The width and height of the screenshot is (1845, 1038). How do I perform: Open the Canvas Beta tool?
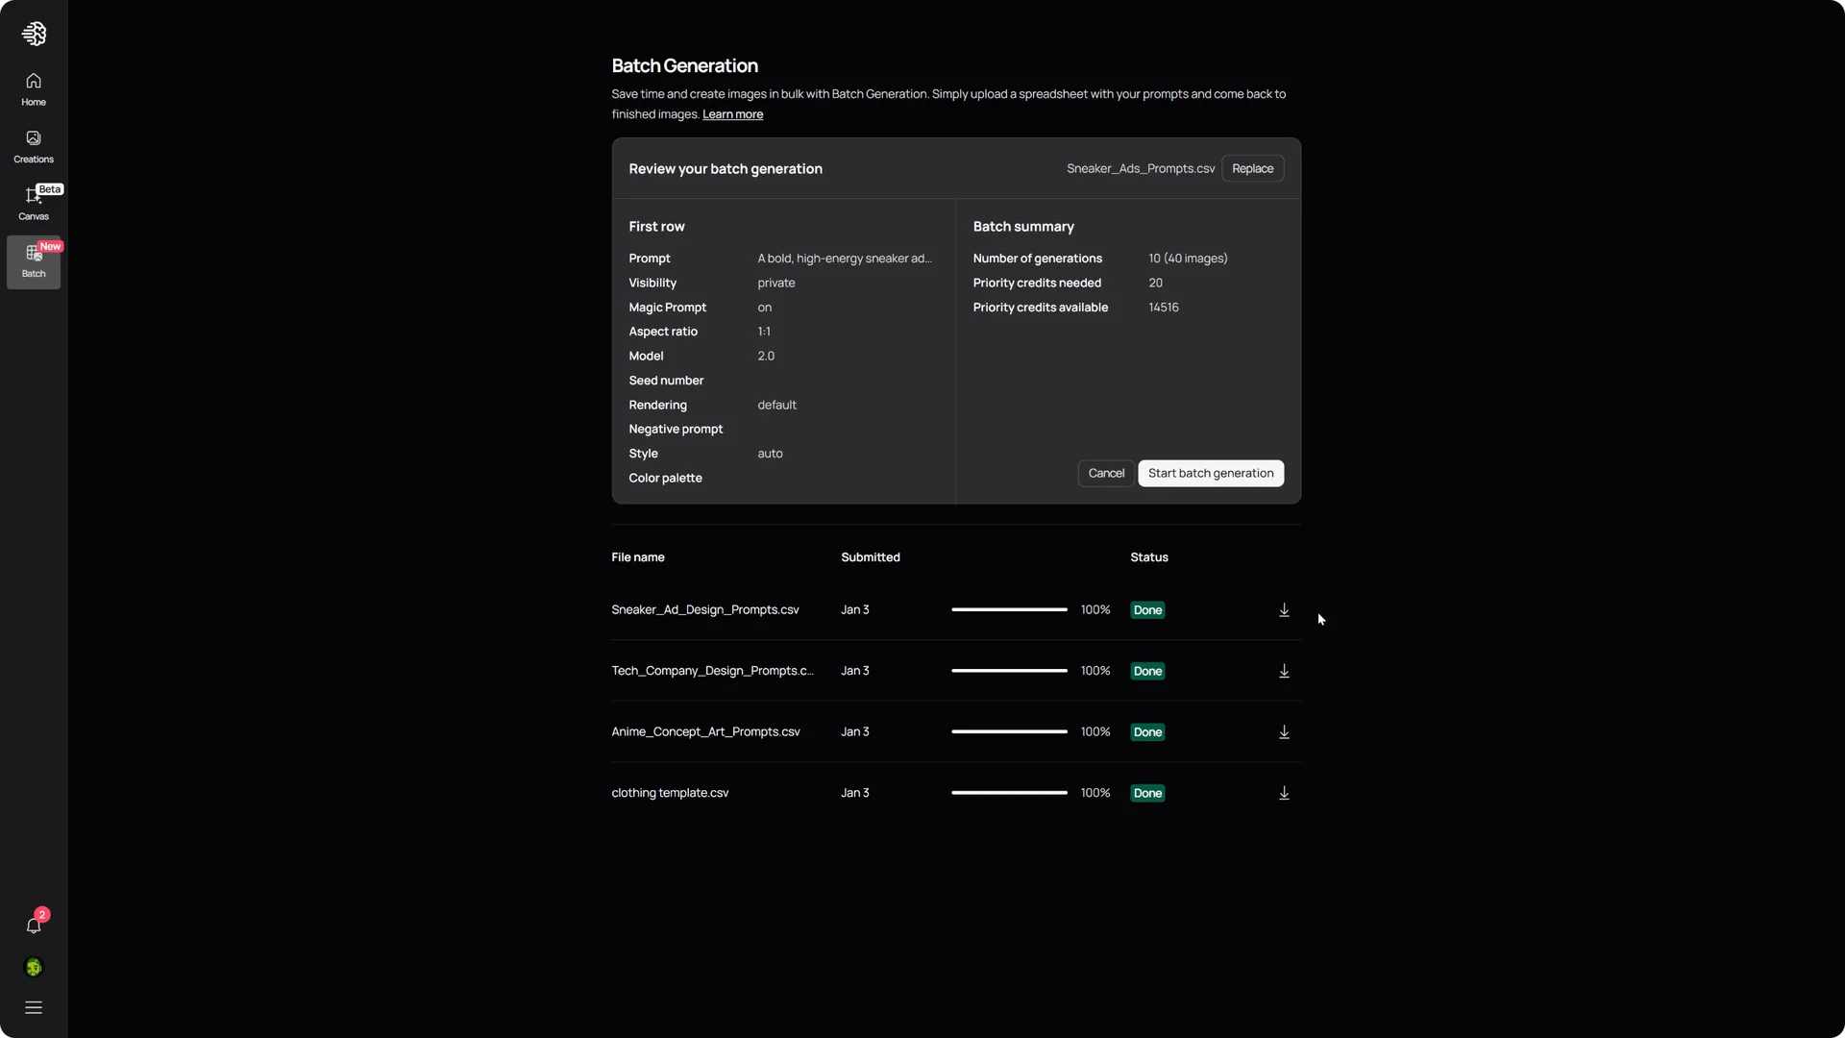(x=33, y=202)
